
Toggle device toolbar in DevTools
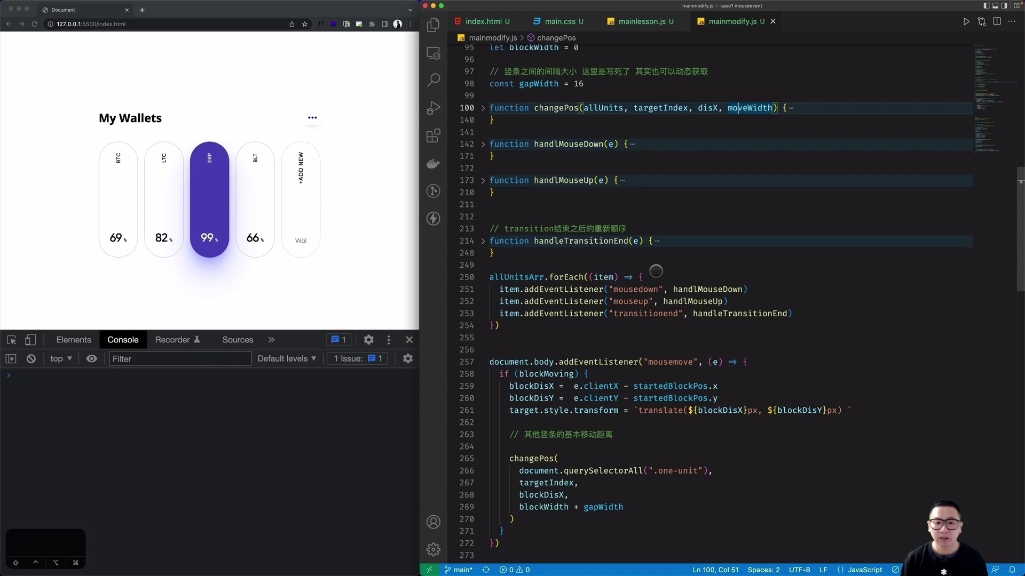point(30,340)
